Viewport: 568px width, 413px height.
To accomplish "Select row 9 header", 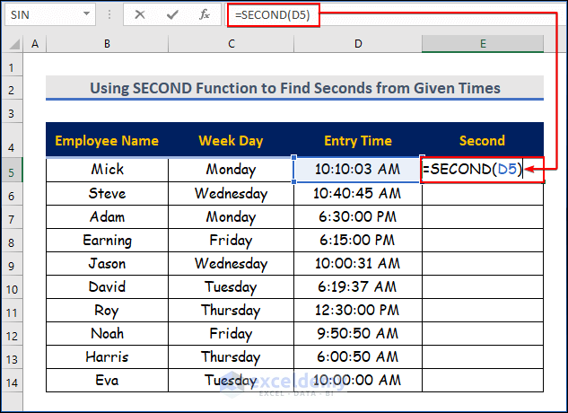I will [x=12, y=266].
